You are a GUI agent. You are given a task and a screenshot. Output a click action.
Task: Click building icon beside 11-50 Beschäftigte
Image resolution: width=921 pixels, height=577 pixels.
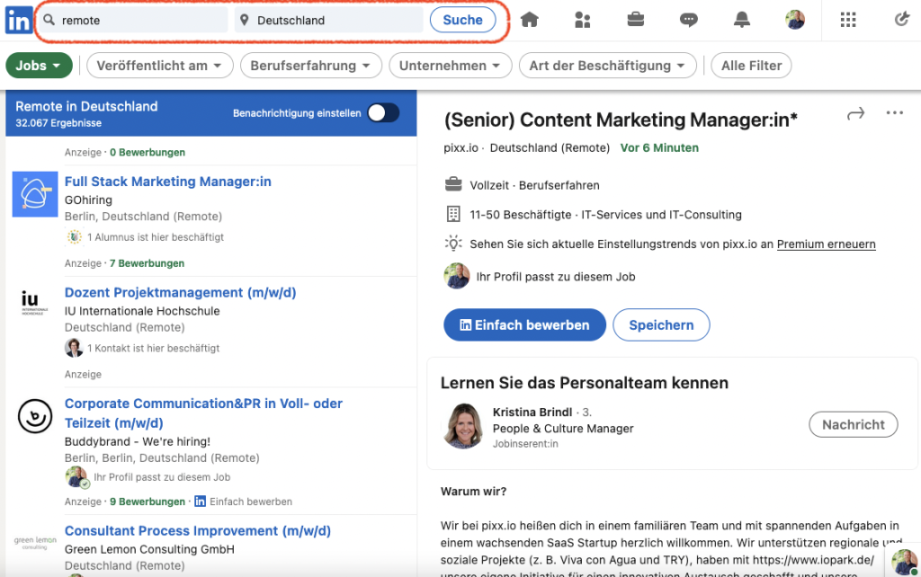pyautogui.click(x=453, y=214)
